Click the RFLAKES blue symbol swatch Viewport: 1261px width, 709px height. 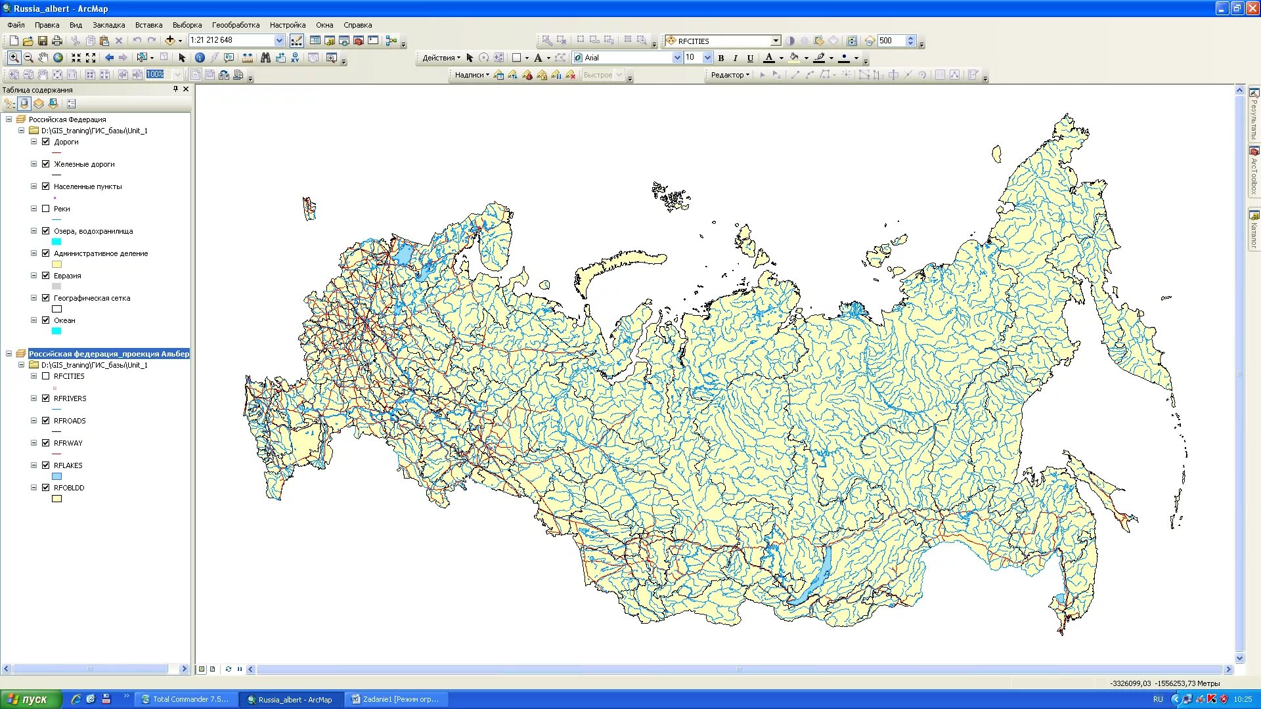click(x=56, y=477)
